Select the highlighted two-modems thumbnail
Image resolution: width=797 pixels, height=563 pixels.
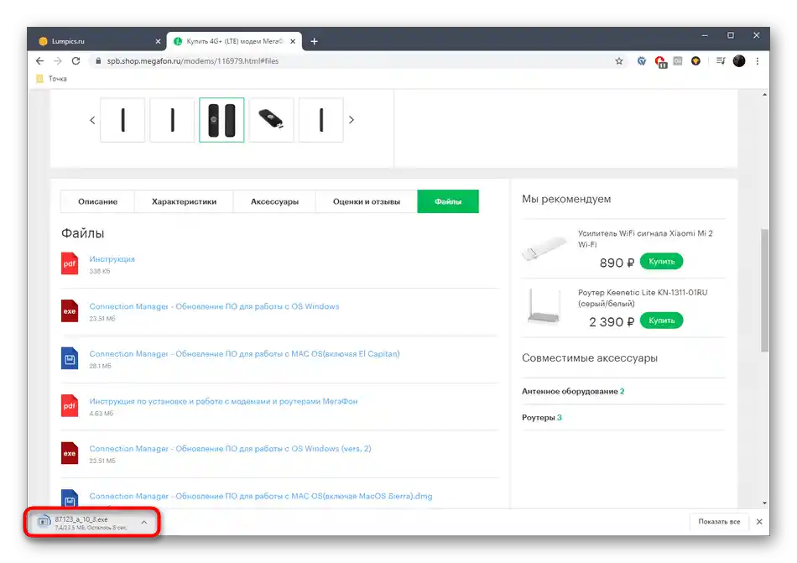221,120
